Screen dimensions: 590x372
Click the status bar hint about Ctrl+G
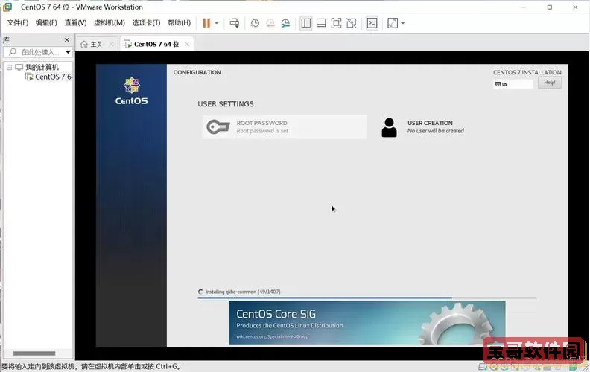click(x=91, y=366)
